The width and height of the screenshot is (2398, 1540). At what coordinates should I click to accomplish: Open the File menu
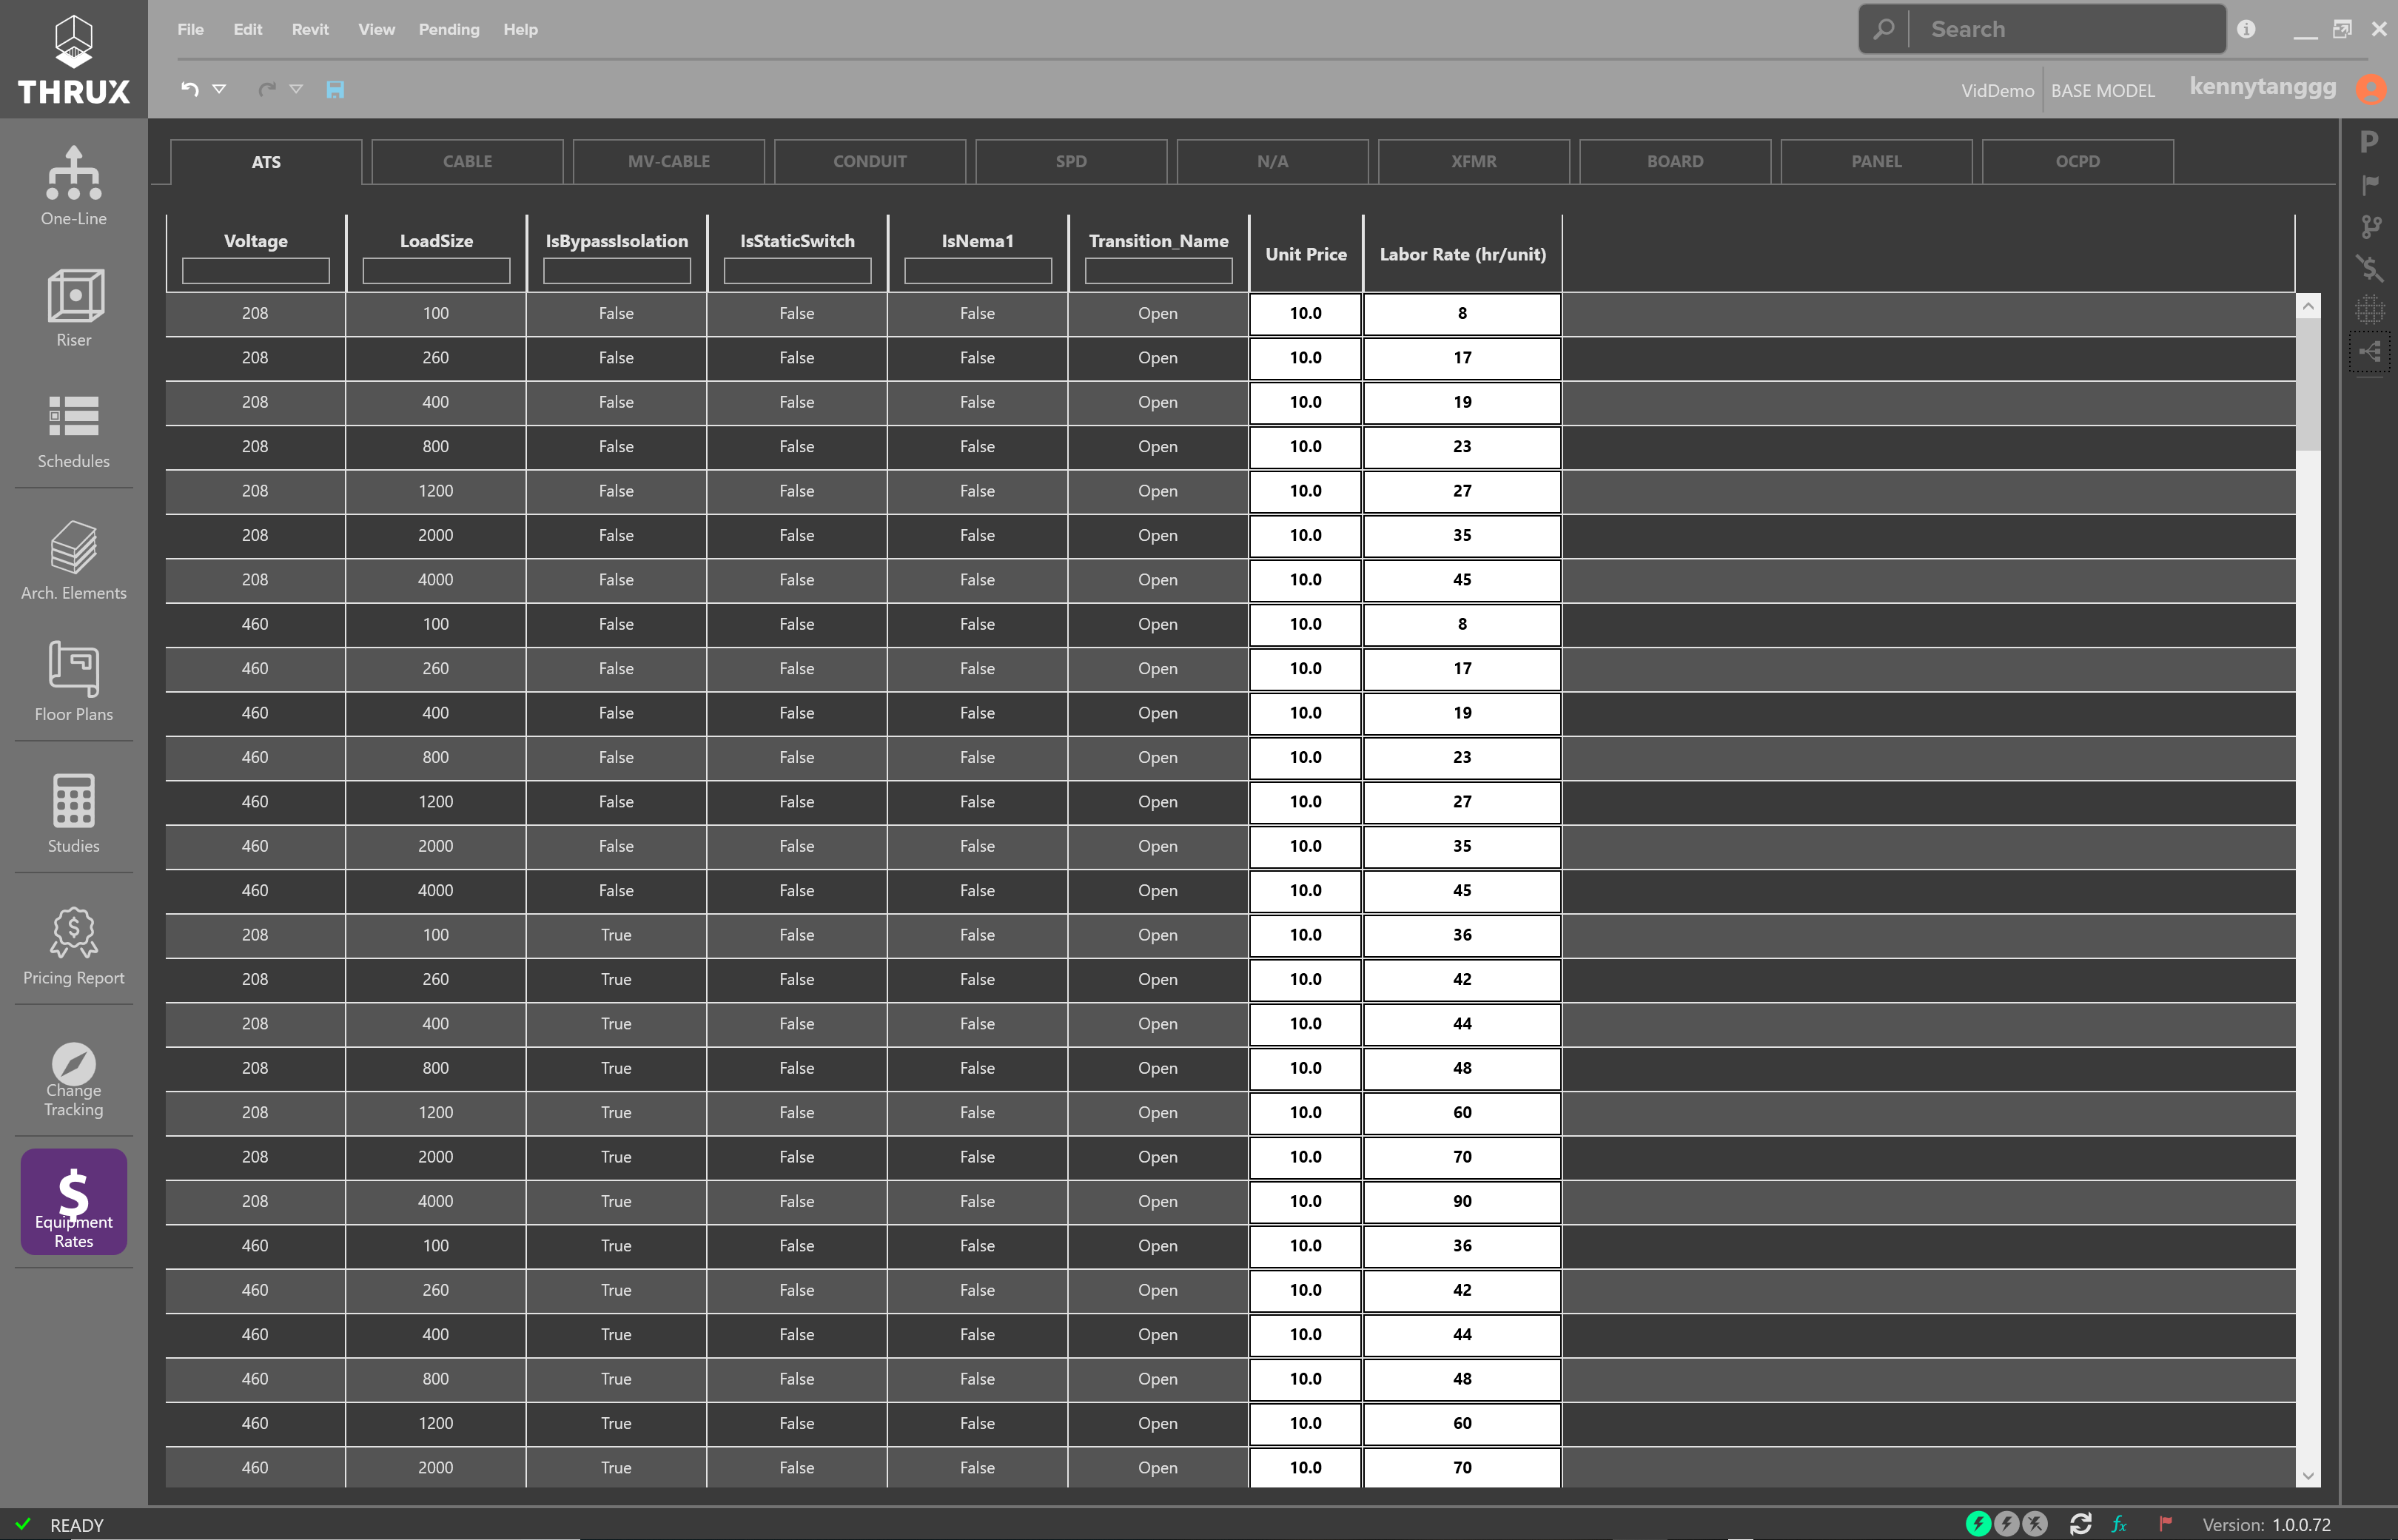point(190,29)
